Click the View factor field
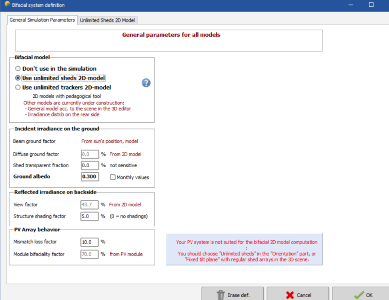The height and width of the screenshot is (300, 389). [x=90, y=204]
